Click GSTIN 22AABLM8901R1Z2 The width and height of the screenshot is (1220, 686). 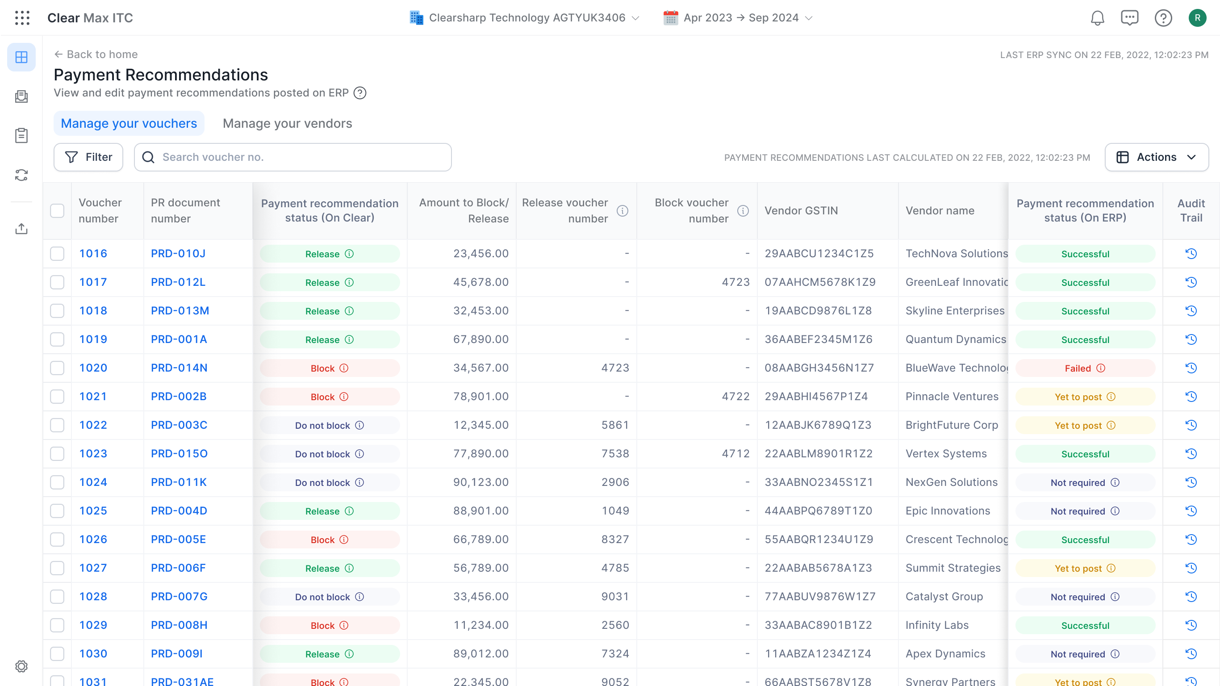(x=819, y=454)
